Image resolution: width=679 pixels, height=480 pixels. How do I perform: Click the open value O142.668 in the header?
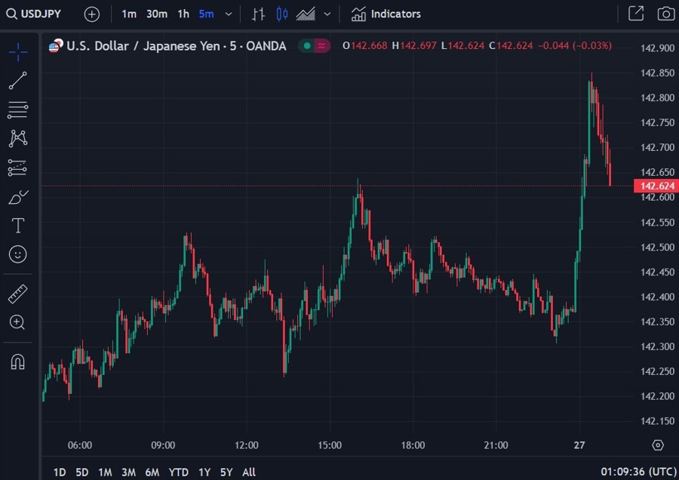pyautogui.click(x=364, y=45)
